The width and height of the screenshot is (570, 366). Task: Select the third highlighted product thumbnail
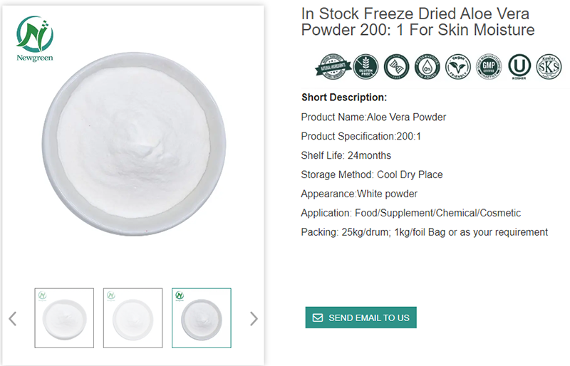coord(201,318)
